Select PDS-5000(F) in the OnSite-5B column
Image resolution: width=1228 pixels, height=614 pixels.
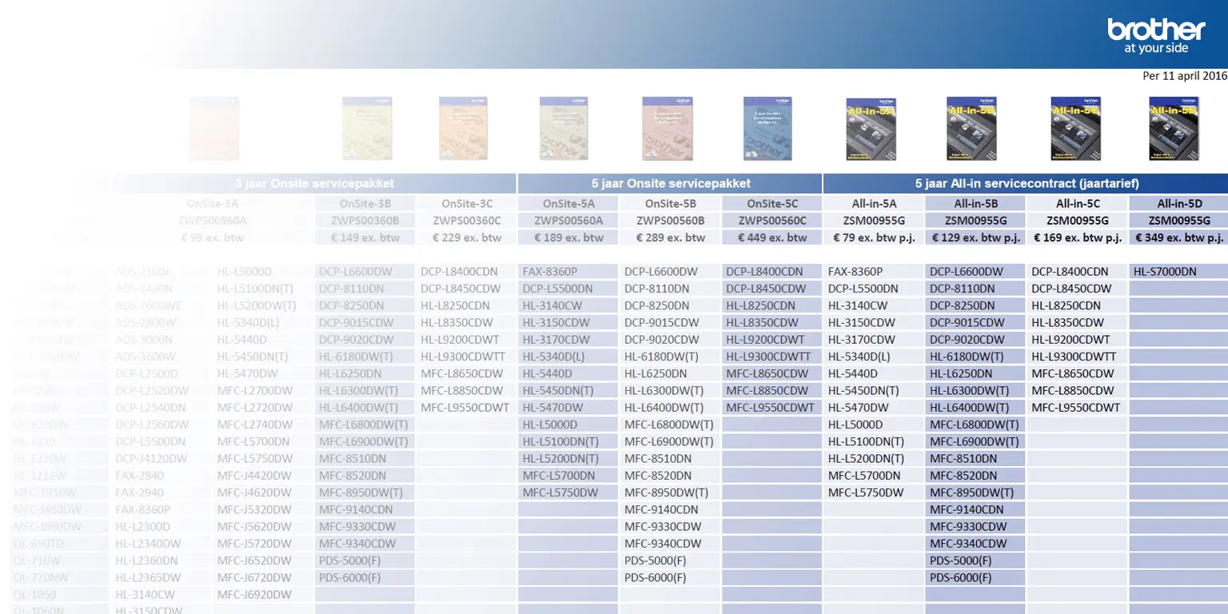(656, 560)
